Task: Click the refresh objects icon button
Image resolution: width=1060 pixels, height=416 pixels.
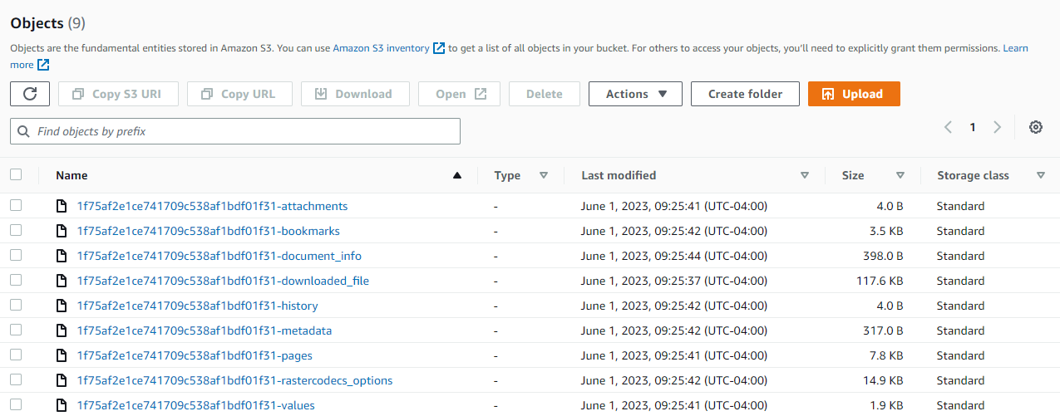Action: click(30, 94)
